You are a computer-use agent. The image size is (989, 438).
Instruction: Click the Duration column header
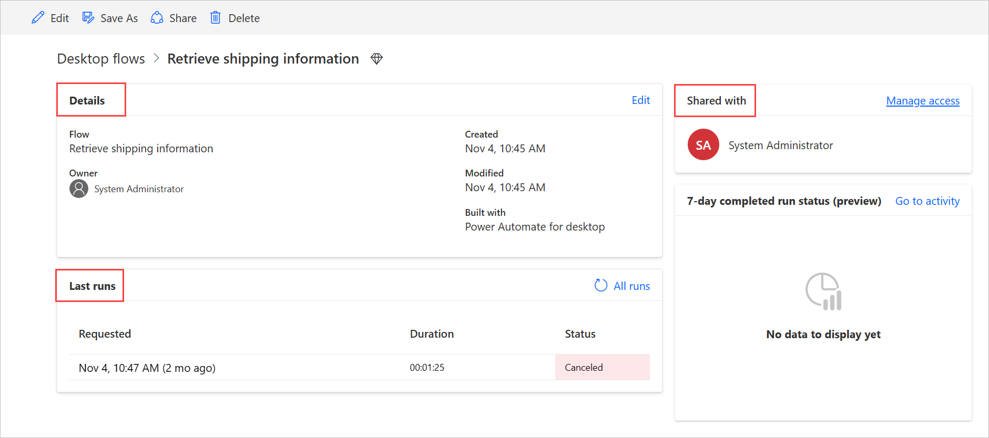(x=432, y=334)
